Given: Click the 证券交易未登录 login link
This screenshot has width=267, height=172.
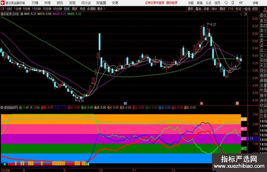Looking at the screenshot, I should [155, 3].
